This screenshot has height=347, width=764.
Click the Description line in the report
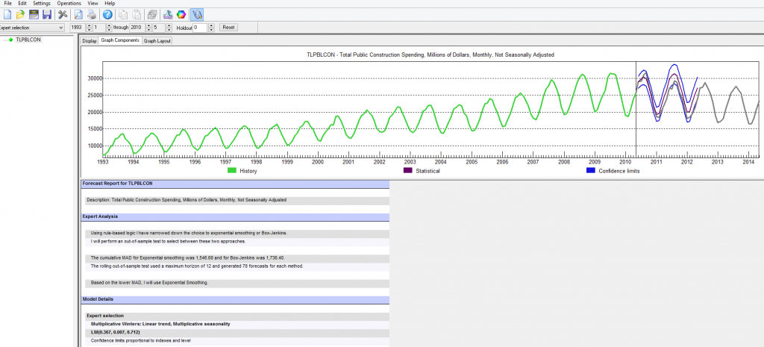click(x=187, y=200)
